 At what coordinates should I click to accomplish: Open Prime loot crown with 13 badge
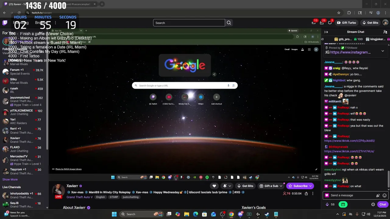[x=314, y=23]
